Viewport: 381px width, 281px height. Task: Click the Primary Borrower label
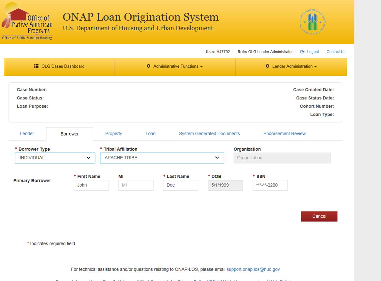[x=32, y=181]
